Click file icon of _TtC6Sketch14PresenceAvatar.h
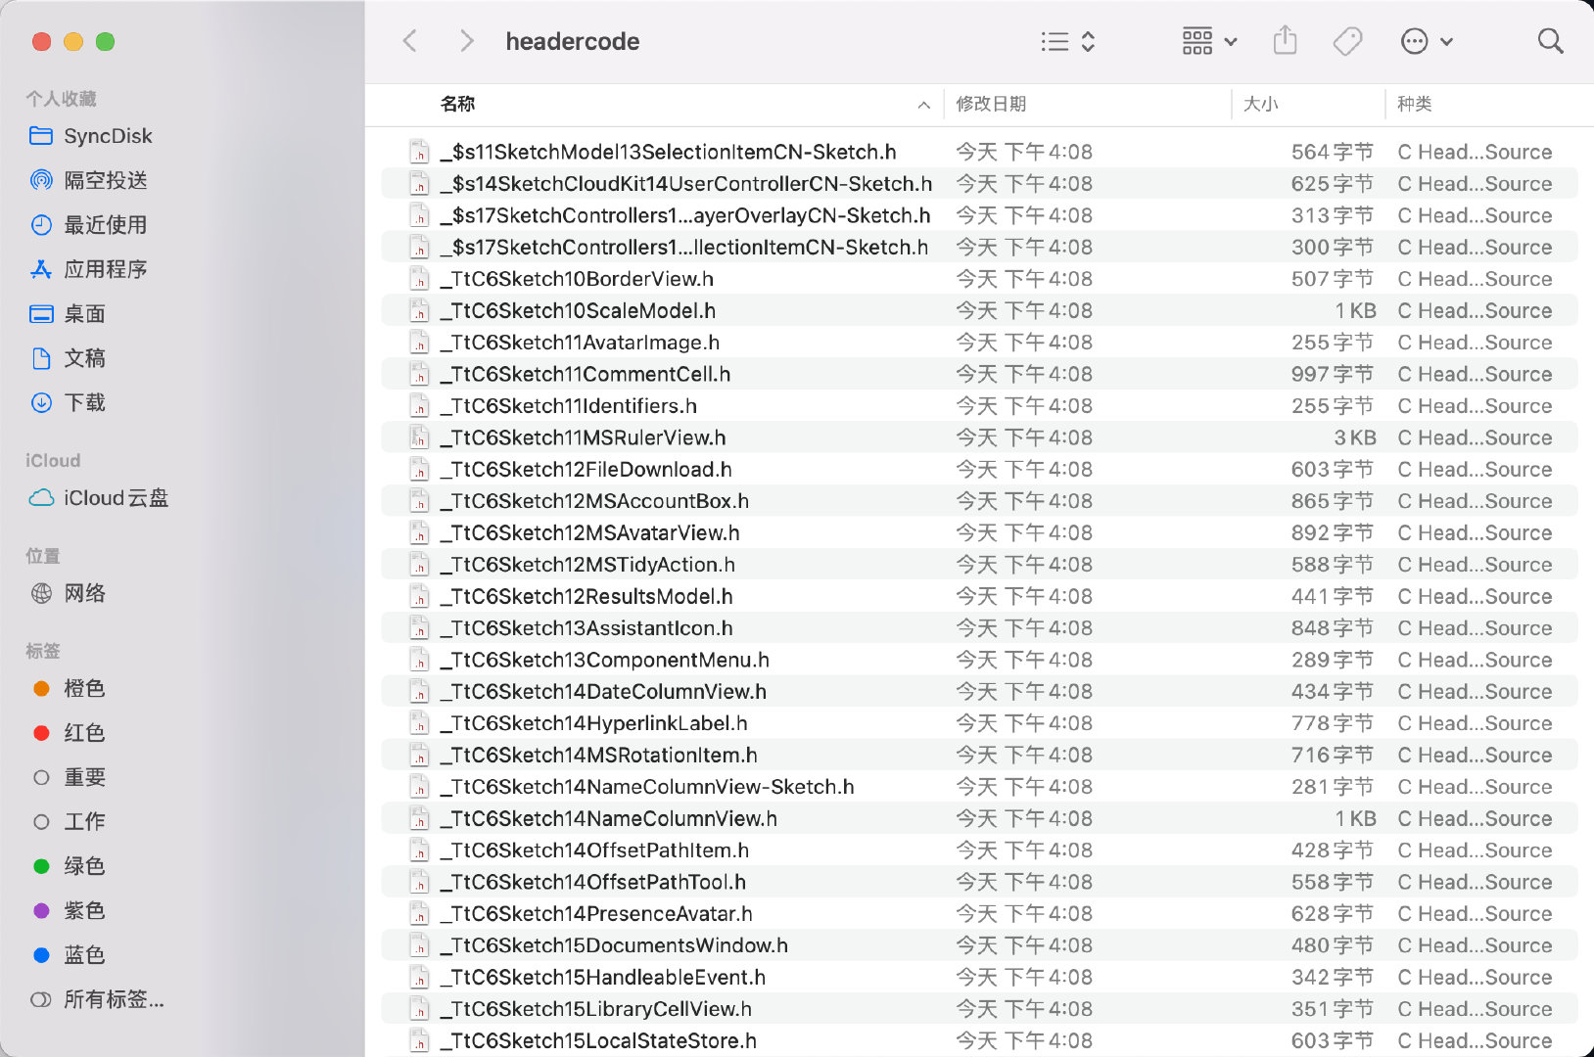 (420, 914)
